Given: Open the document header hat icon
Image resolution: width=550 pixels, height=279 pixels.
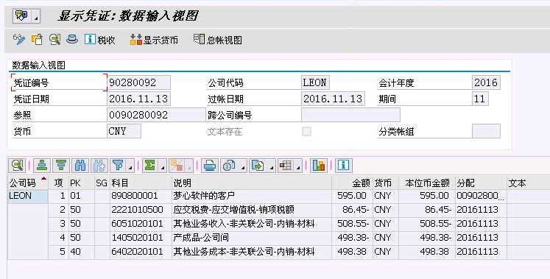Looking at the screenshot, I should (72, 39).
